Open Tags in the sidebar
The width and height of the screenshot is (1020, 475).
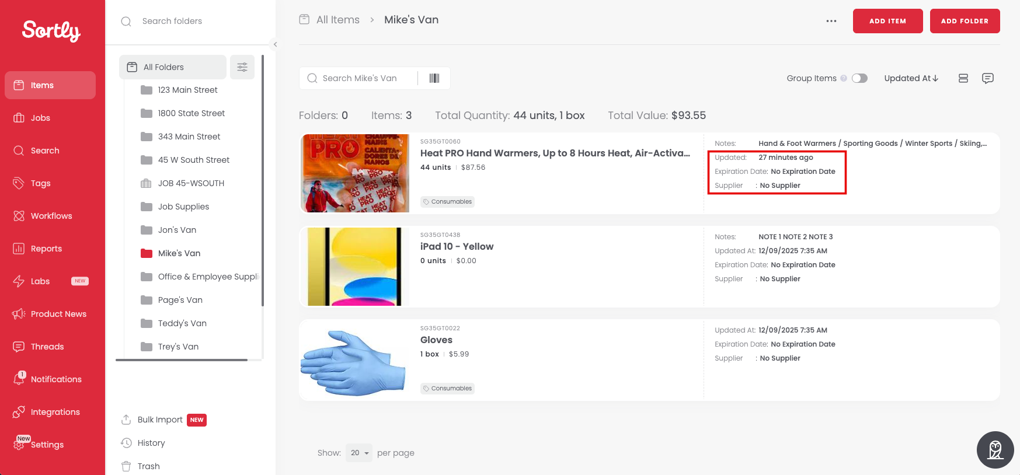coord(50,183)
